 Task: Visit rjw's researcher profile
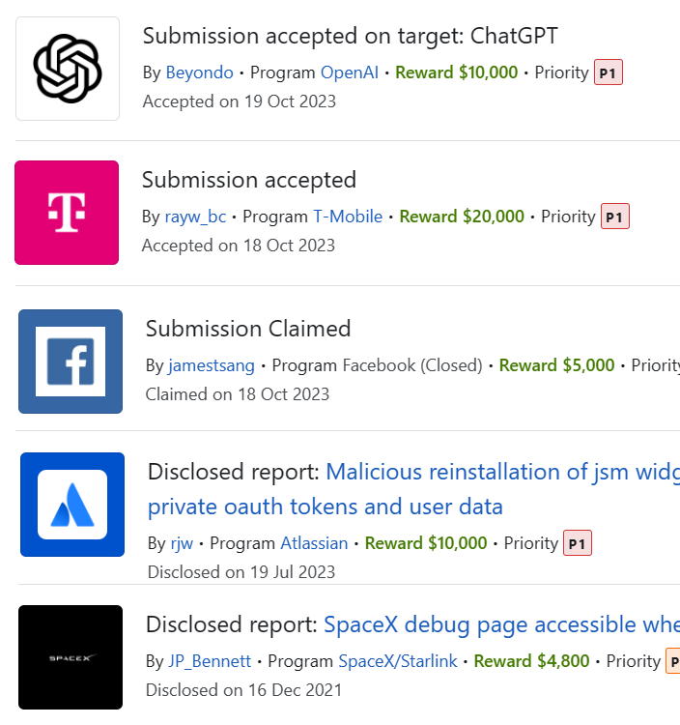[x=183, y=543]
